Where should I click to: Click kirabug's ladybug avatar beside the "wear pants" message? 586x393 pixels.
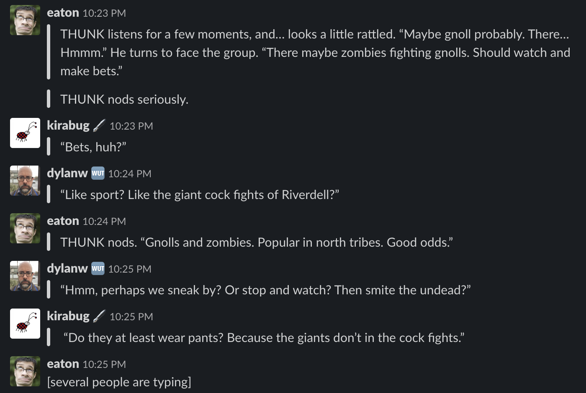(25, 324)
